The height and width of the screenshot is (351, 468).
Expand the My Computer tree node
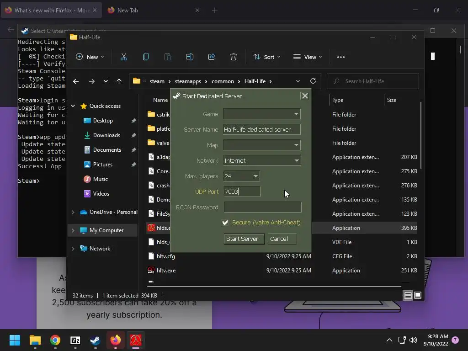point(73,230)
